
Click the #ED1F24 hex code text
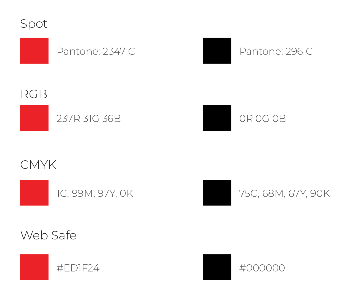pyautogui.click(x=78, y=268)
